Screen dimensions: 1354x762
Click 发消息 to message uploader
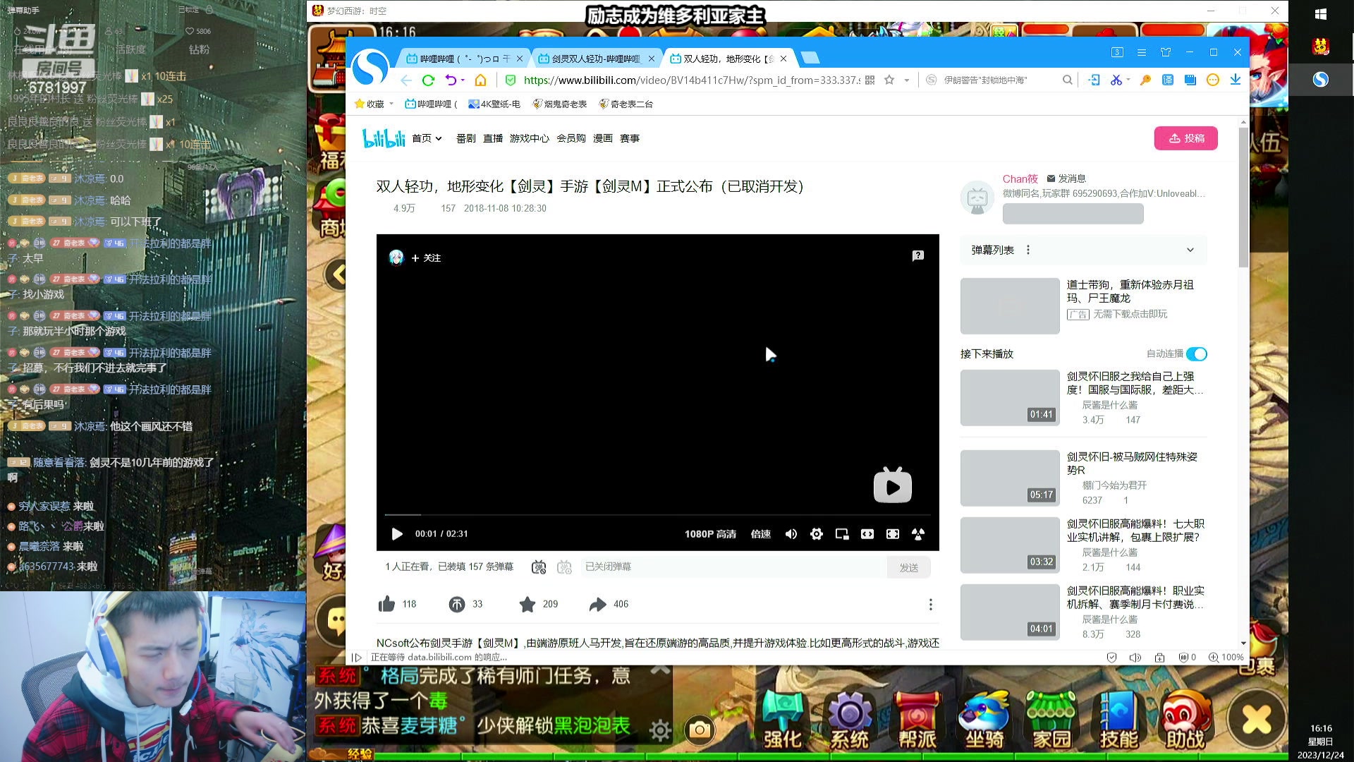click(1066, 179)
